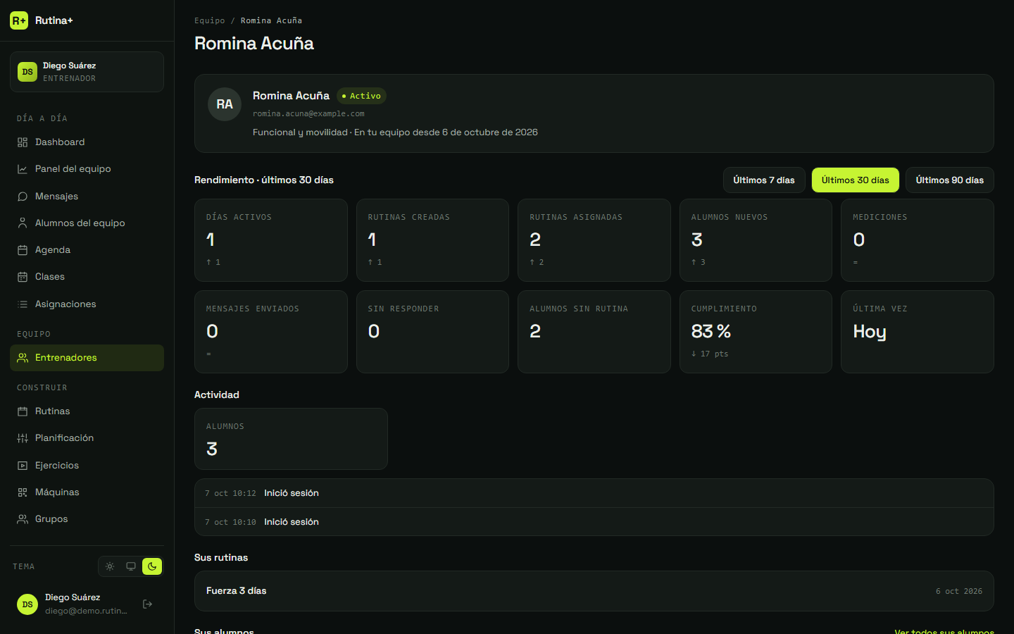Viewport: 1014px width, 634px height.
Task: Show performance for Últimos 7 días
Action: (764, 180)
